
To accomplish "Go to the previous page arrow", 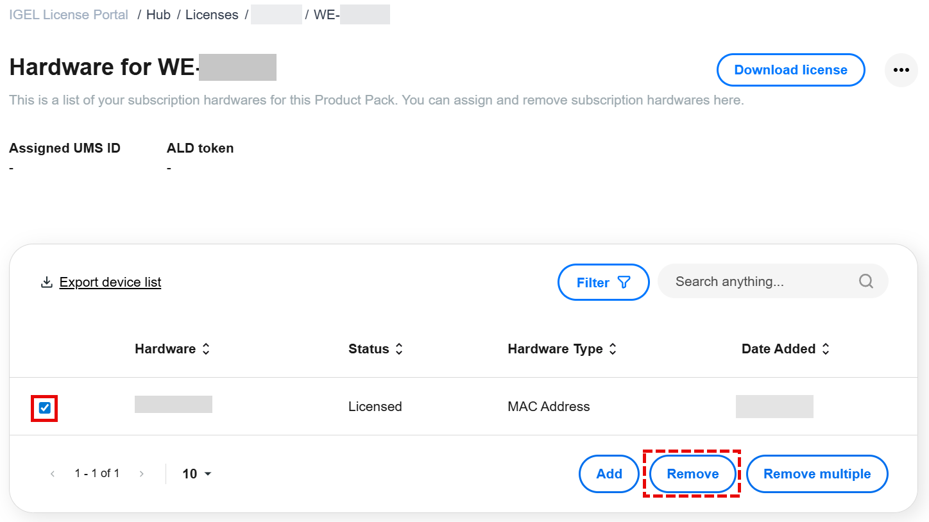I will click(53, 474).
